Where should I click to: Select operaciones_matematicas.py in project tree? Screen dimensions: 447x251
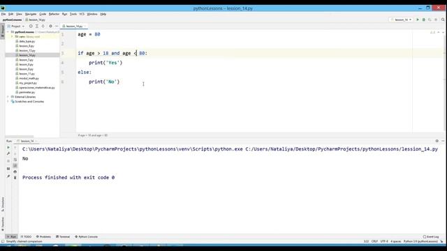37,88
